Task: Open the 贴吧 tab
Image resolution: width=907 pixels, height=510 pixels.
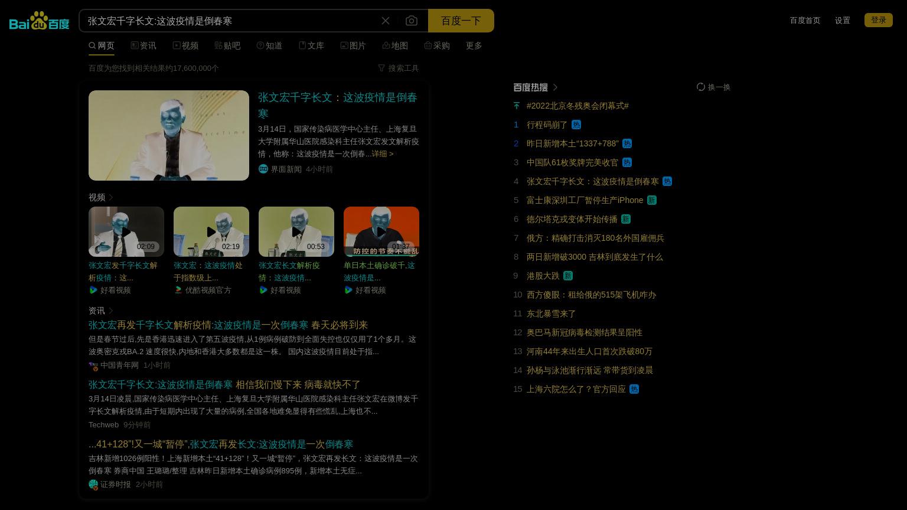Action: (227, 45)
